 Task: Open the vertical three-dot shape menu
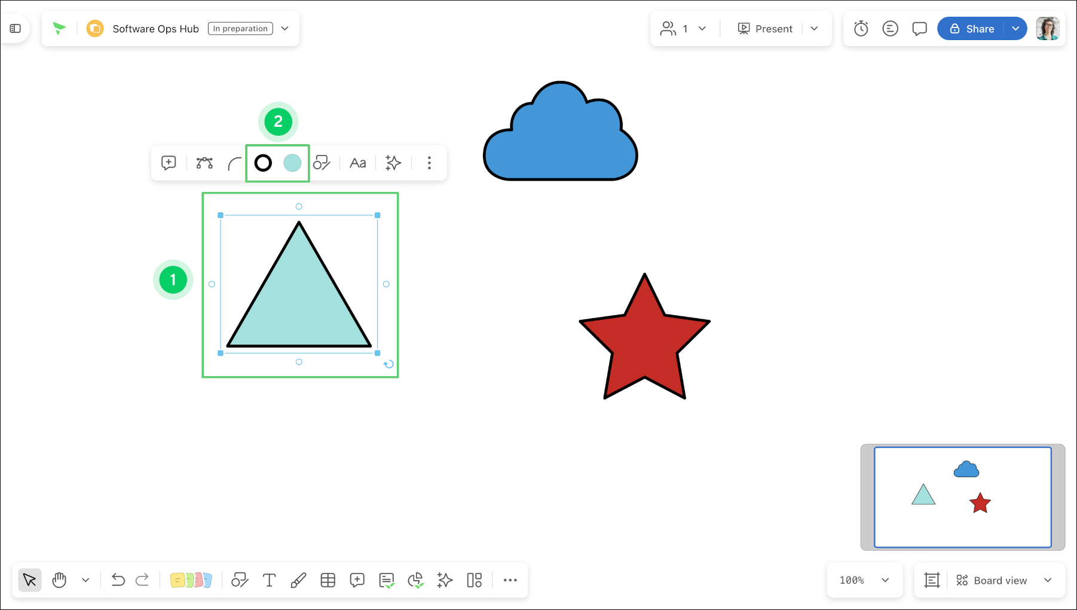click(x=429, y=163)
